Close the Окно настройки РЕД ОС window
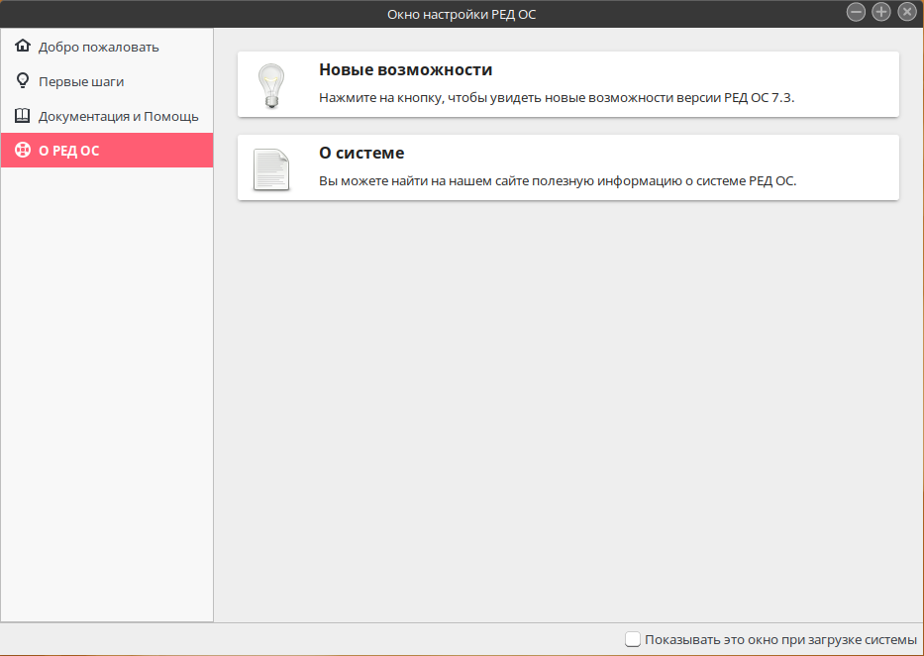This screenshot has width=924, height=656. pos(906,12)
